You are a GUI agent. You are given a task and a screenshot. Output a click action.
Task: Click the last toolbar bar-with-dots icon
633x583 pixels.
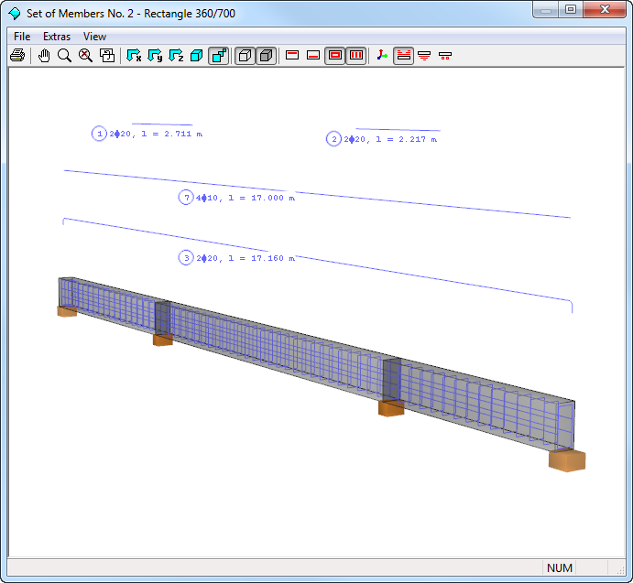(445, 55)
